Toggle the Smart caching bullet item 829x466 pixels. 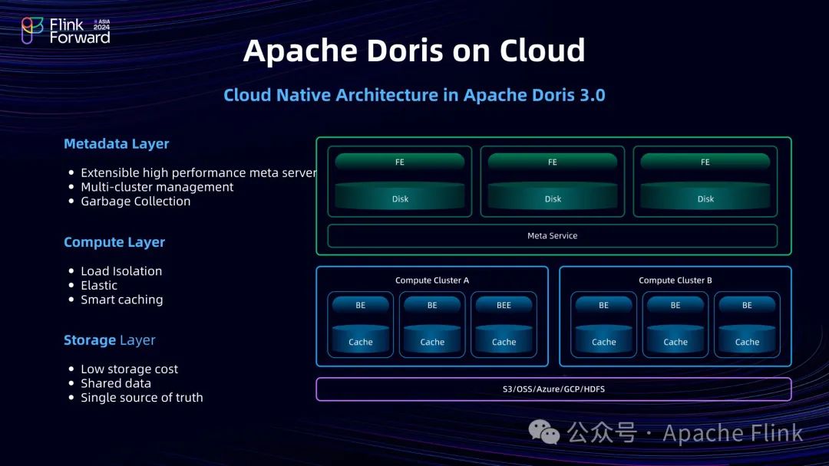pos(122,300)
